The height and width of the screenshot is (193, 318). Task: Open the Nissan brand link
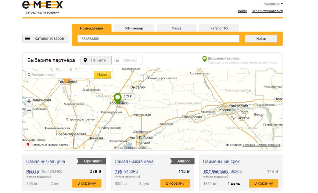(x=32, y=171)
